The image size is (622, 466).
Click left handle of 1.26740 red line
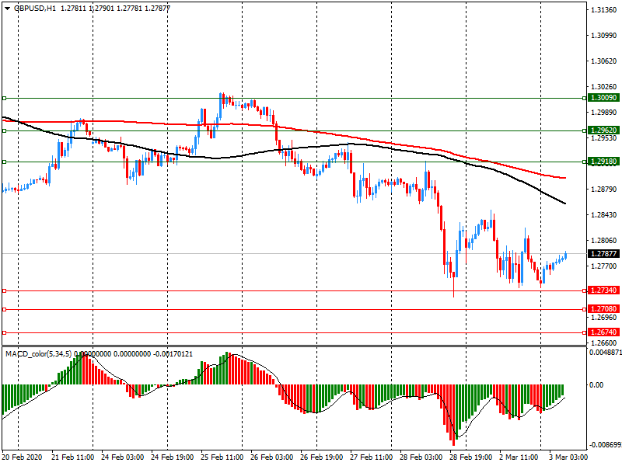pyautogui.click(x=4, y=332)
